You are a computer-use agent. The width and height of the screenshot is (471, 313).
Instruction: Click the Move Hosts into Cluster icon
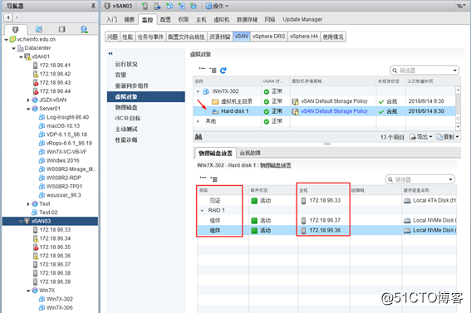point(157,6)
